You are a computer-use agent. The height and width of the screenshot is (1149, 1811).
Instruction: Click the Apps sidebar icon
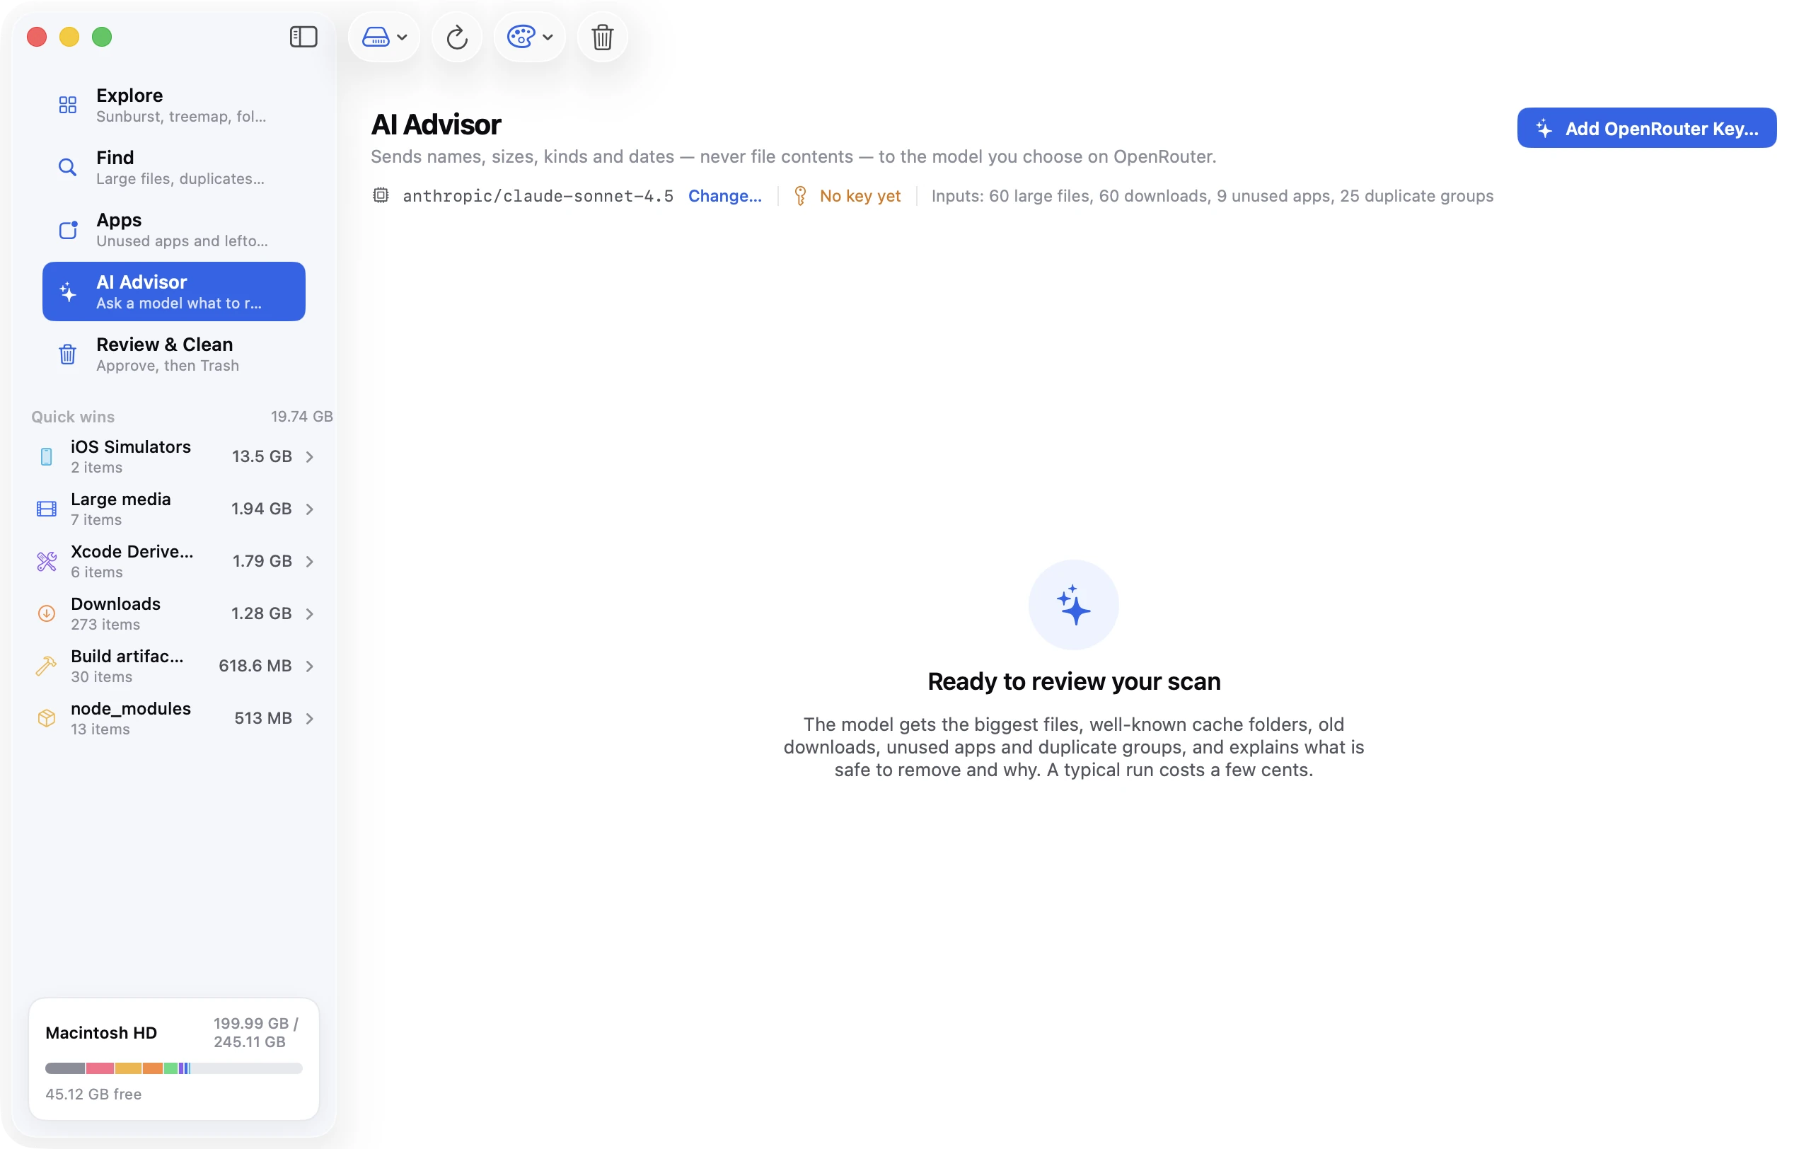pos(68,229)
